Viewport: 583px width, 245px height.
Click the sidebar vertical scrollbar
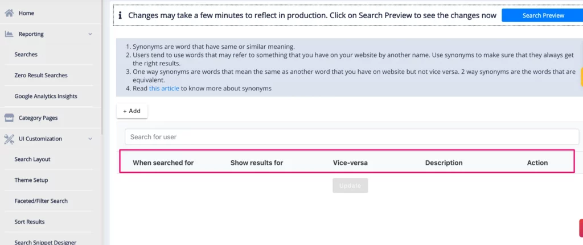coord(102,68)
